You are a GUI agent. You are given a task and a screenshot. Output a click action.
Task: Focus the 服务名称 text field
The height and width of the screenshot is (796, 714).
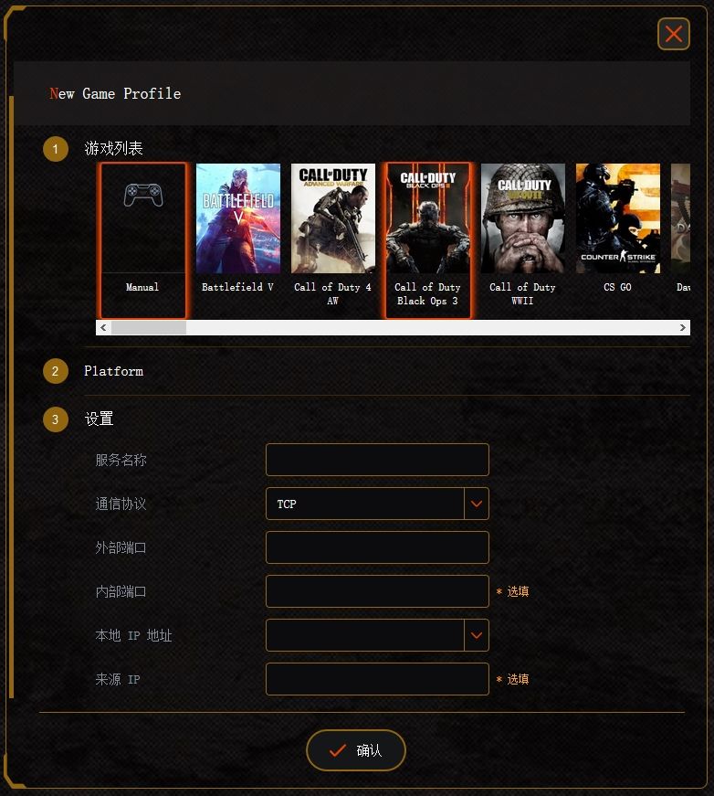tap(377, 460)
